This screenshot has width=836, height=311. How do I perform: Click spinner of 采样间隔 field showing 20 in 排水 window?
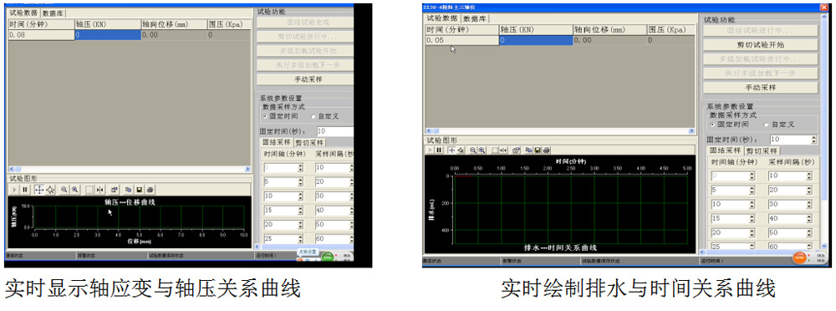click(808, 191)
